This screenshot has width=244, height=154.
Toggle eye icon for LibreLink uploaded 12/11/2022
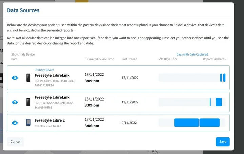[x=15, y=102]
